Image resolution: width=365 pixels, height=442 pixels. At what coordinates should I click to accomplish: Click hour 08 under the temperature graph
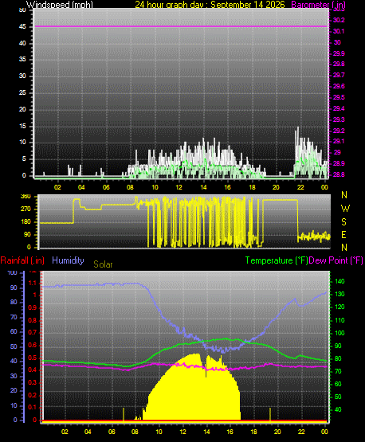coord(135,432)
